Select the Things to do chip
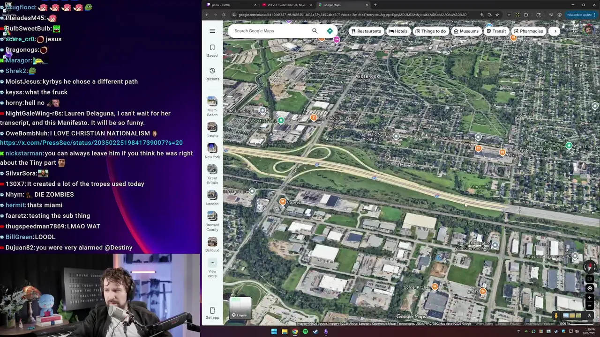 coord(430,31)
